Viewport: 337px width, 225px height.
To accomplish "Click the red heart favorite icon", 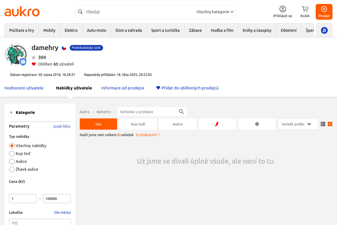I will point(34,64).
